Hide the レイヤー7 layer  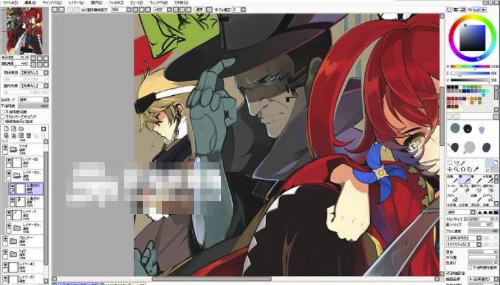click(x=9, y=213)
